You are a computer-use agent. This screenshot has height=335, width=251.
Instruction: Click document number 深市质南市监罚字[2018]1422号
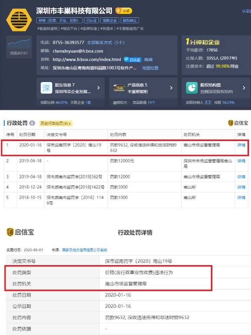(76, 187)
